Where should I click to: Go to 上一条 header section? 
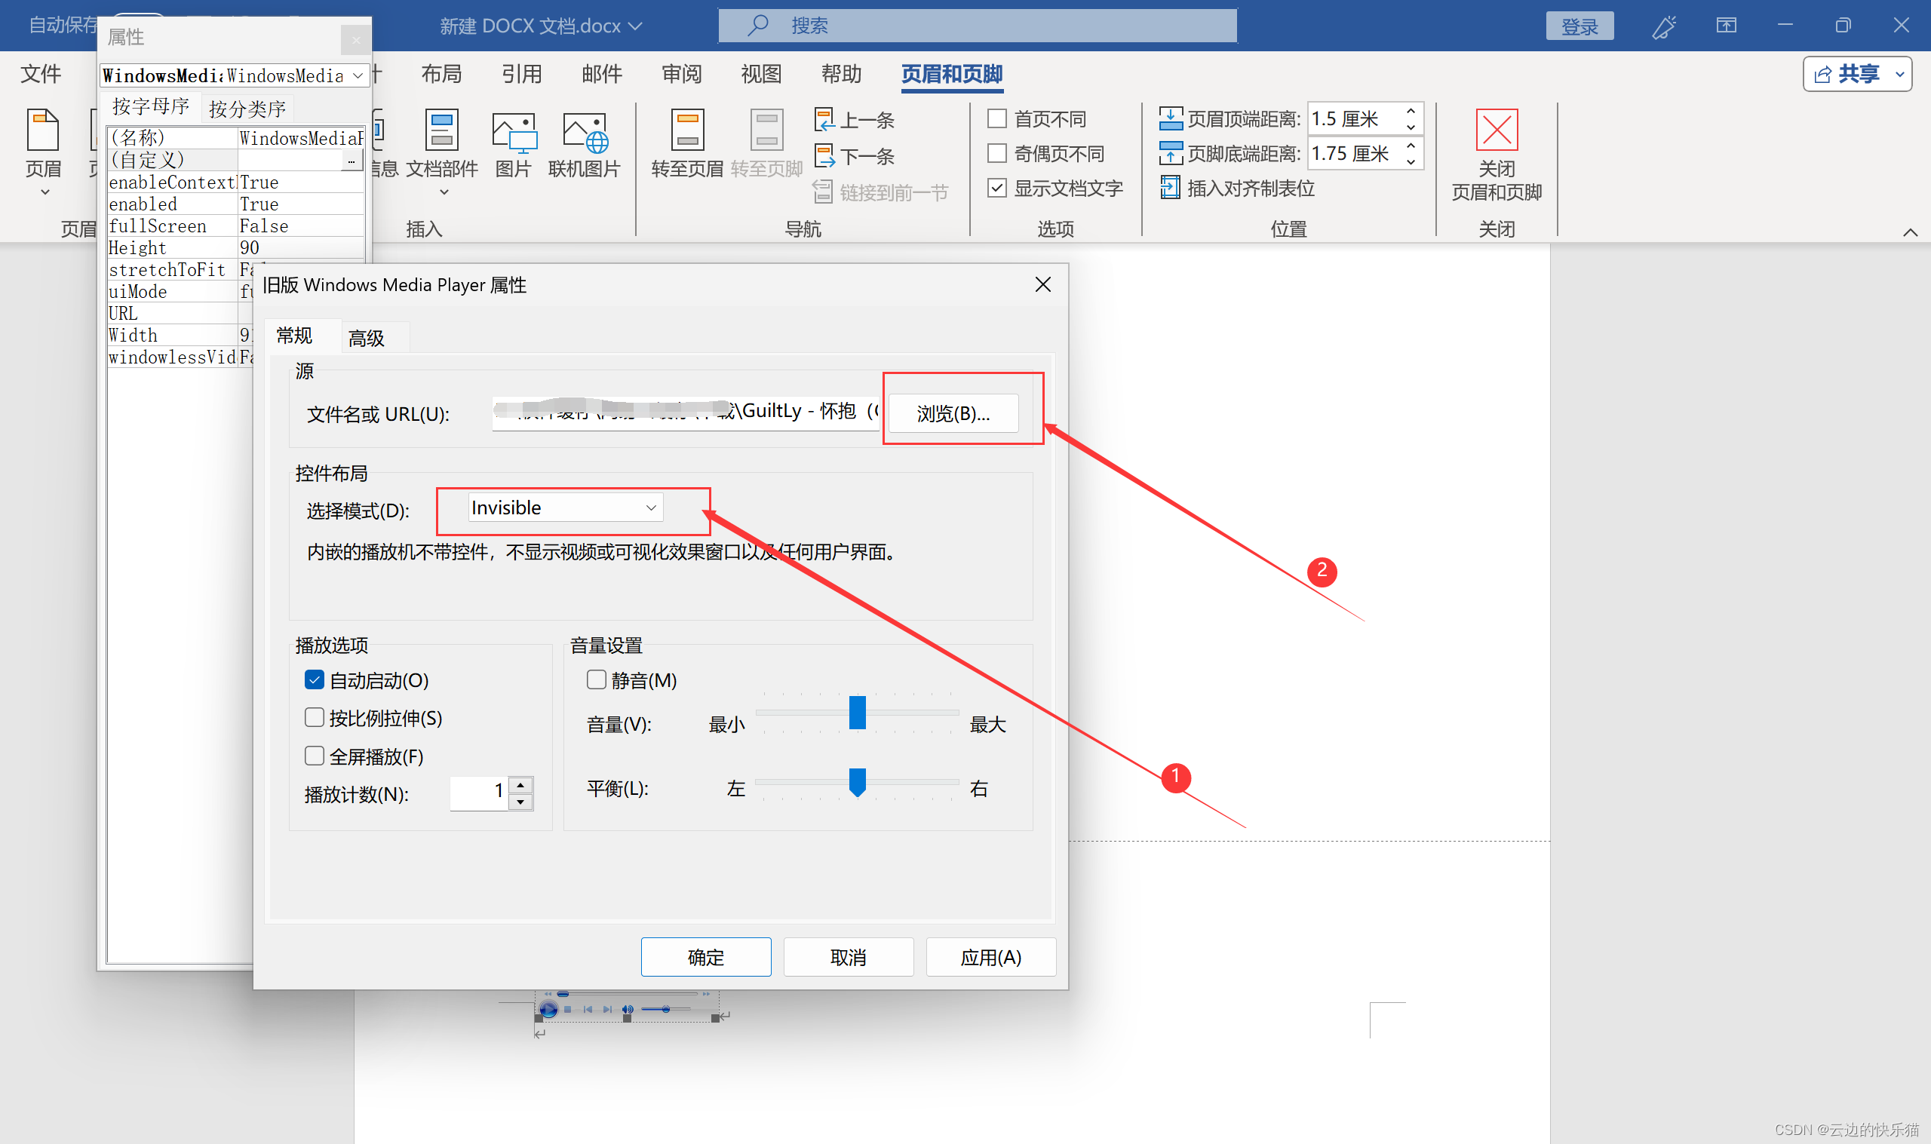click(x=854, y=119)
